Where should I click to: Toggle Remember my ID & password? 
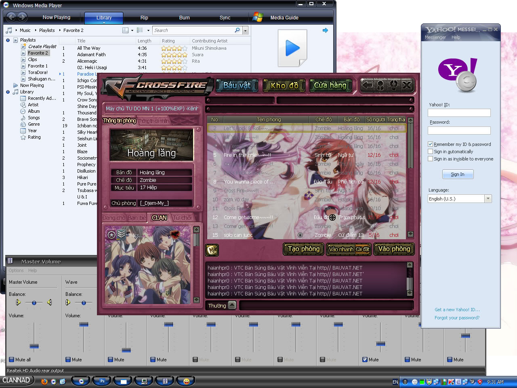[431, 144]
